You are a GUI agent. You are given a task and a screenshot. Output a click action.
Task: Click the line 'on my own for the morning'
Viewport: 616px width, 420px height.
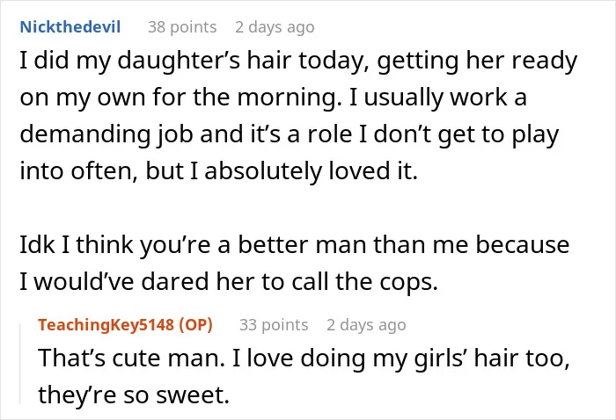274,98
